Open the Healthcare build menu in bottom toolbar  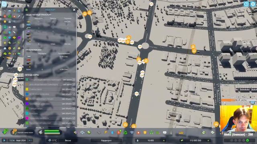coord(119,132)
